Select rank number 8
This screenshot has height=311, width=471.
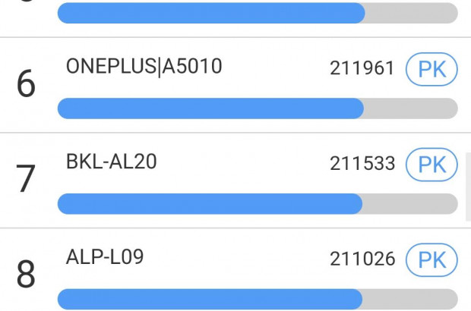pos(26,275)
